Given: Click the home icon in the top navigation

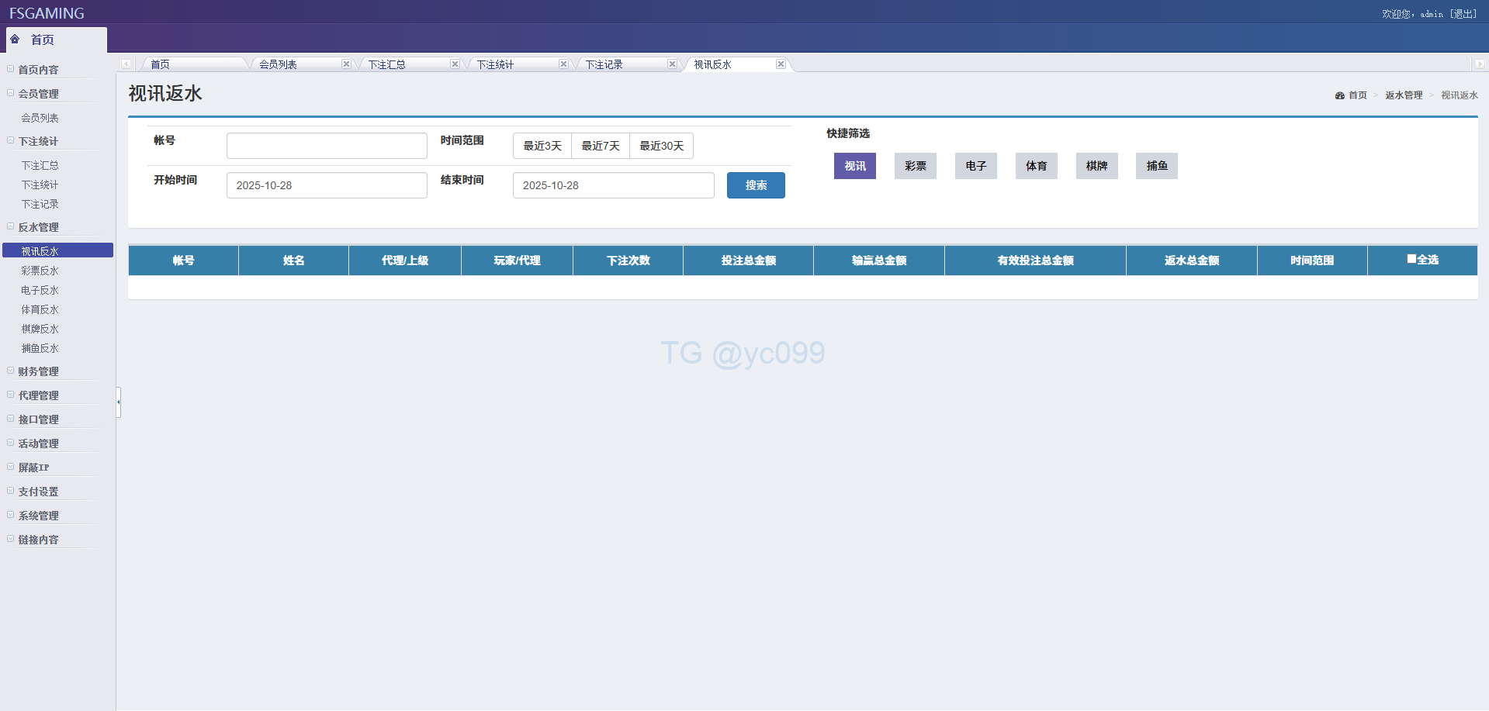Looking at the screenshot, I should coord(15,40).
